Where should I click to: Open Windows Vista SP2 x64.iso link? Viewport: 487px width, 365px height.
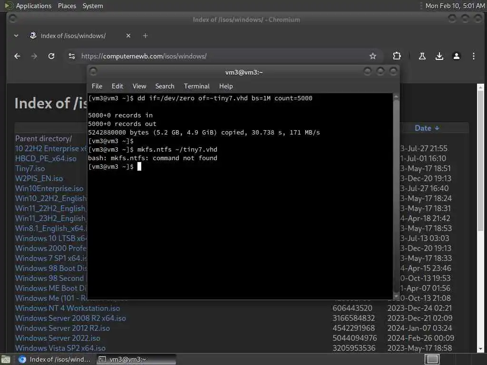tap(60, 348)
